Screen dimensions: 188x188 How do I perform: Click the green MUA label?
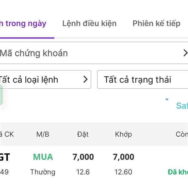tap(43, 157)
